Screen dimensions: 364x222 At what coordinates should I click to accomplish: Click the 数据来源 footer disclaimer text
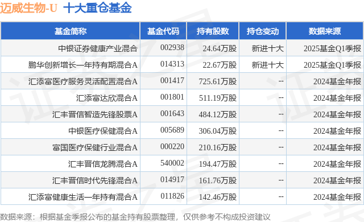click(135, 217)
